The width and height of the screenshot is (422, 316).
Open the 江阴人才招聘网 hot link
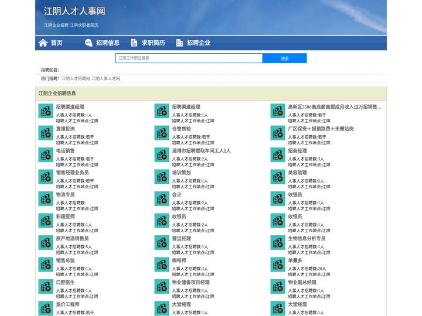(76, 78)
